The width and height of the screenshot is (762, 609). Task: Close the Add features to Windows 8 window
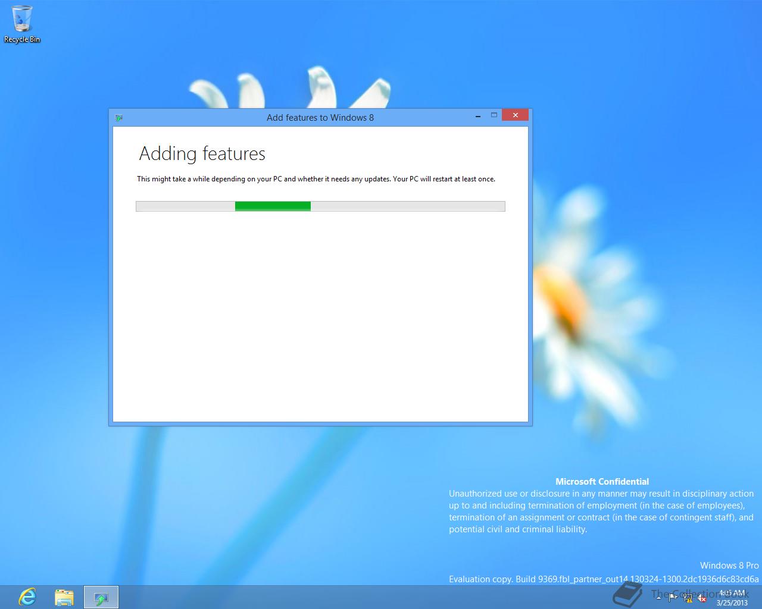(515, 115)
